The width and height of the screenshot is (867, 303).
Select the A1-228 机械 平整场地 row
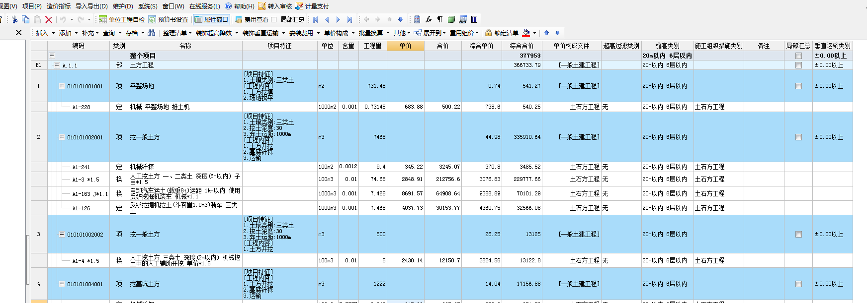tap(441, 107)
